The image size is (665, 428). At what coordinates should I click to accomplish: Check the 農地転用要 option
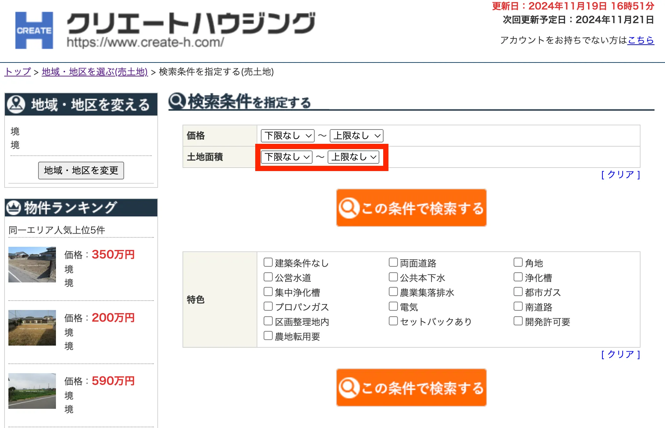point(268,335)
